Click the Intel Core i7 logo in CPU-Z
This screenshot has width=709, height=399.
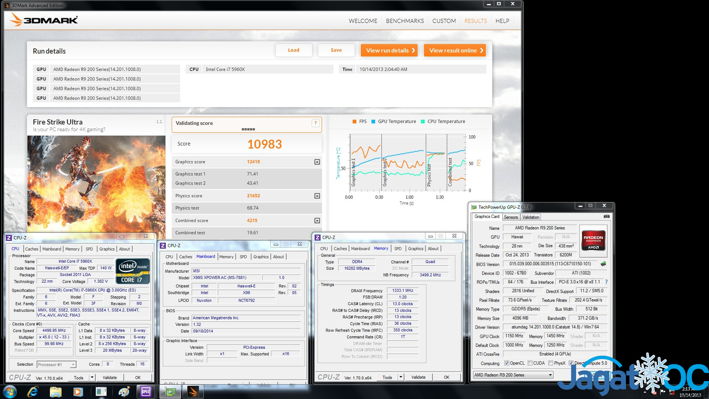pos(133,271)
